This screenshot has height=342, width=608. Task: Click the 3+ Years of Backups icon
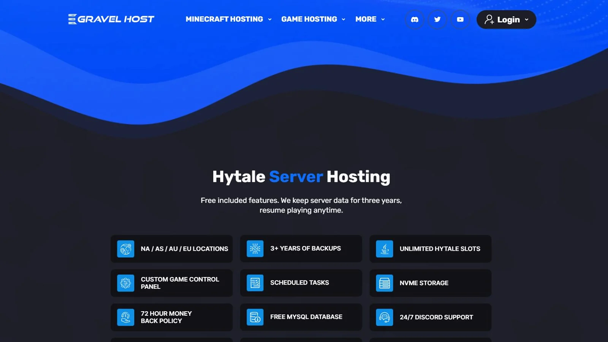point(255,249)
